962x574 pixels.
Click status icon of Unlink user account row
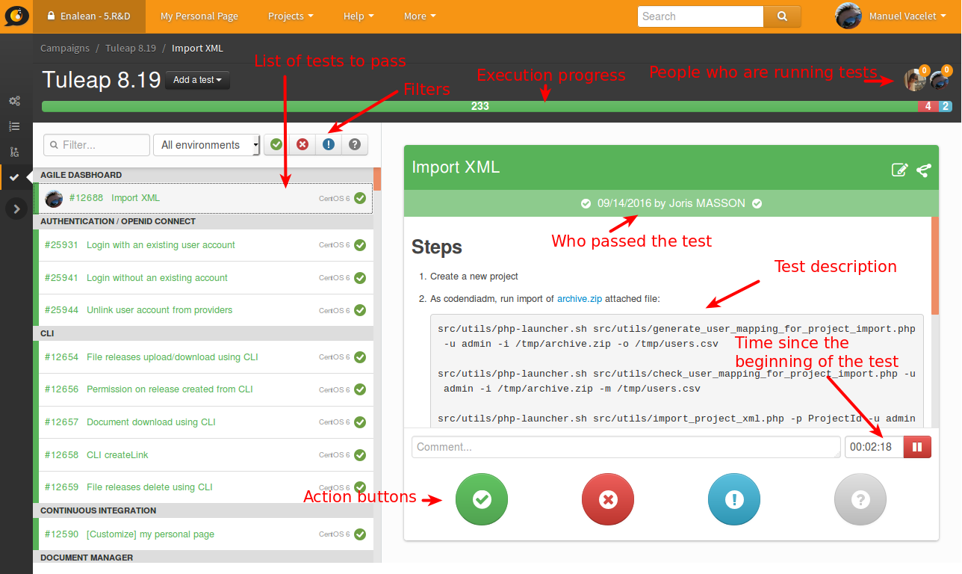(x=360, y=310)
